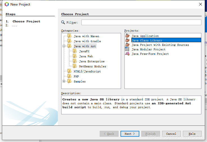
Task: Click the PHP folder icon
Action: coord(69,76)
